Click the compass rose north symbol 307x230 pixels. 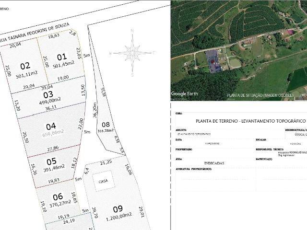tap(132, 53)
